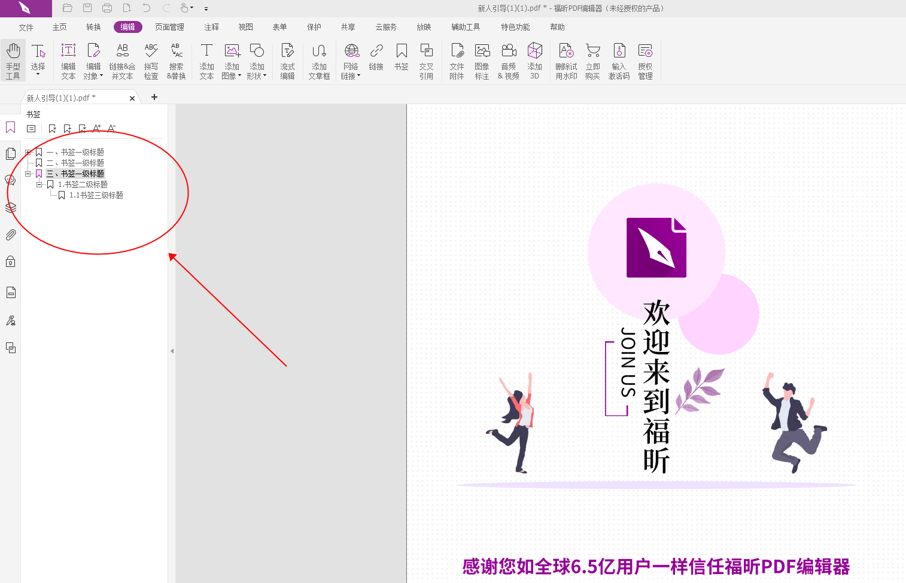Open the 添加文章框 tool
The height and width of the screenshot is (583, 906).
pyautogui.click(x=320, y=60)
